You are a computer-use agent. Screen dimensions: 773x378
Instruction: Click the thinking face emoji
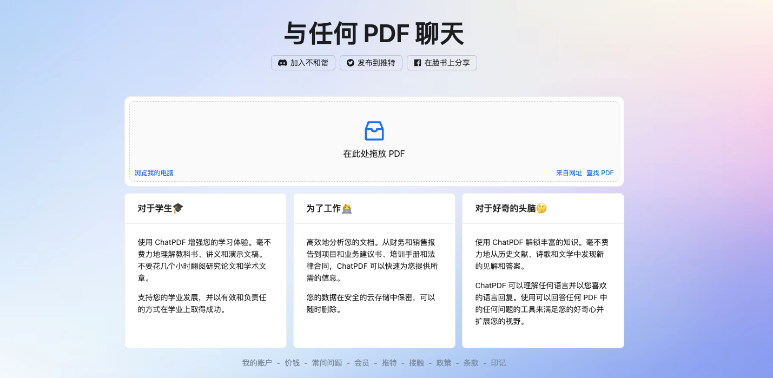tap(541, 208)
